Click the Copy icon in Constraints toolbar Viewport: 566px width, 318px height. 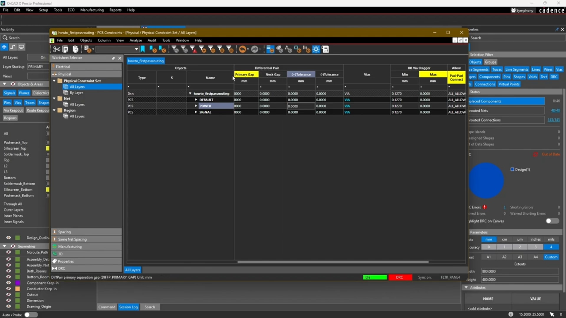pos(65,49)
